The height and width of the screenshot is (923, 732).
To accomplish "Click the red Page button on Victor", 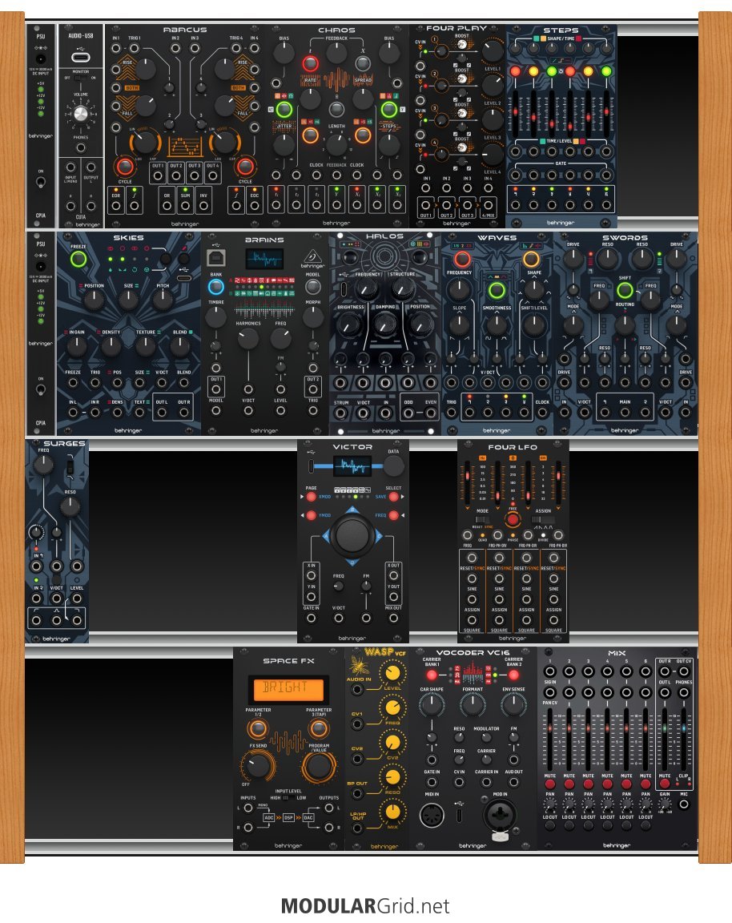I will tap(312, 497).
